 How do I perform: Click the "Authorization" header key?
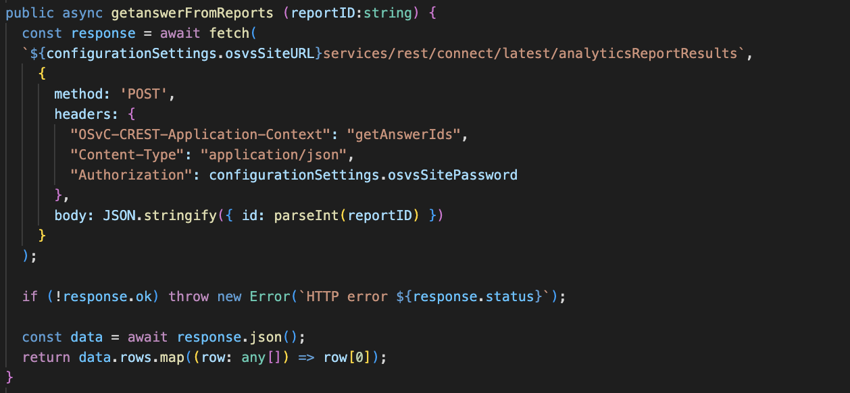click(128, 175)
